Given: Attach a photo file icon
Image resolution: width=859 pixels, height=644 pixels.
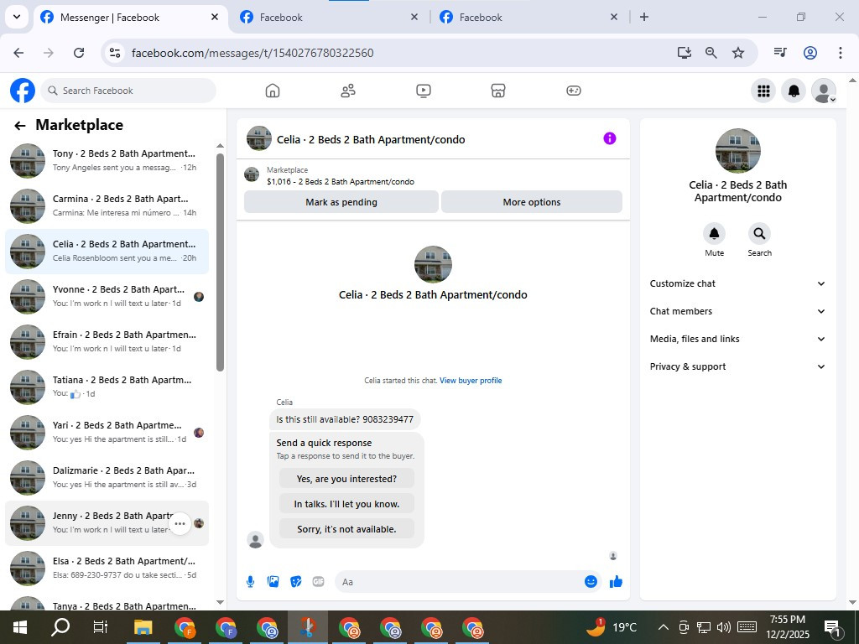Looking at the screenshot, I should [273, 582].
